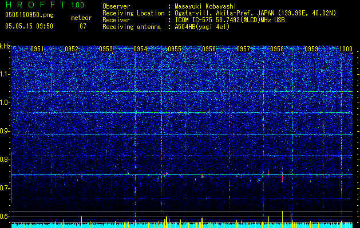Click the Observer field label
360x228 pixels.
[116, 6]
